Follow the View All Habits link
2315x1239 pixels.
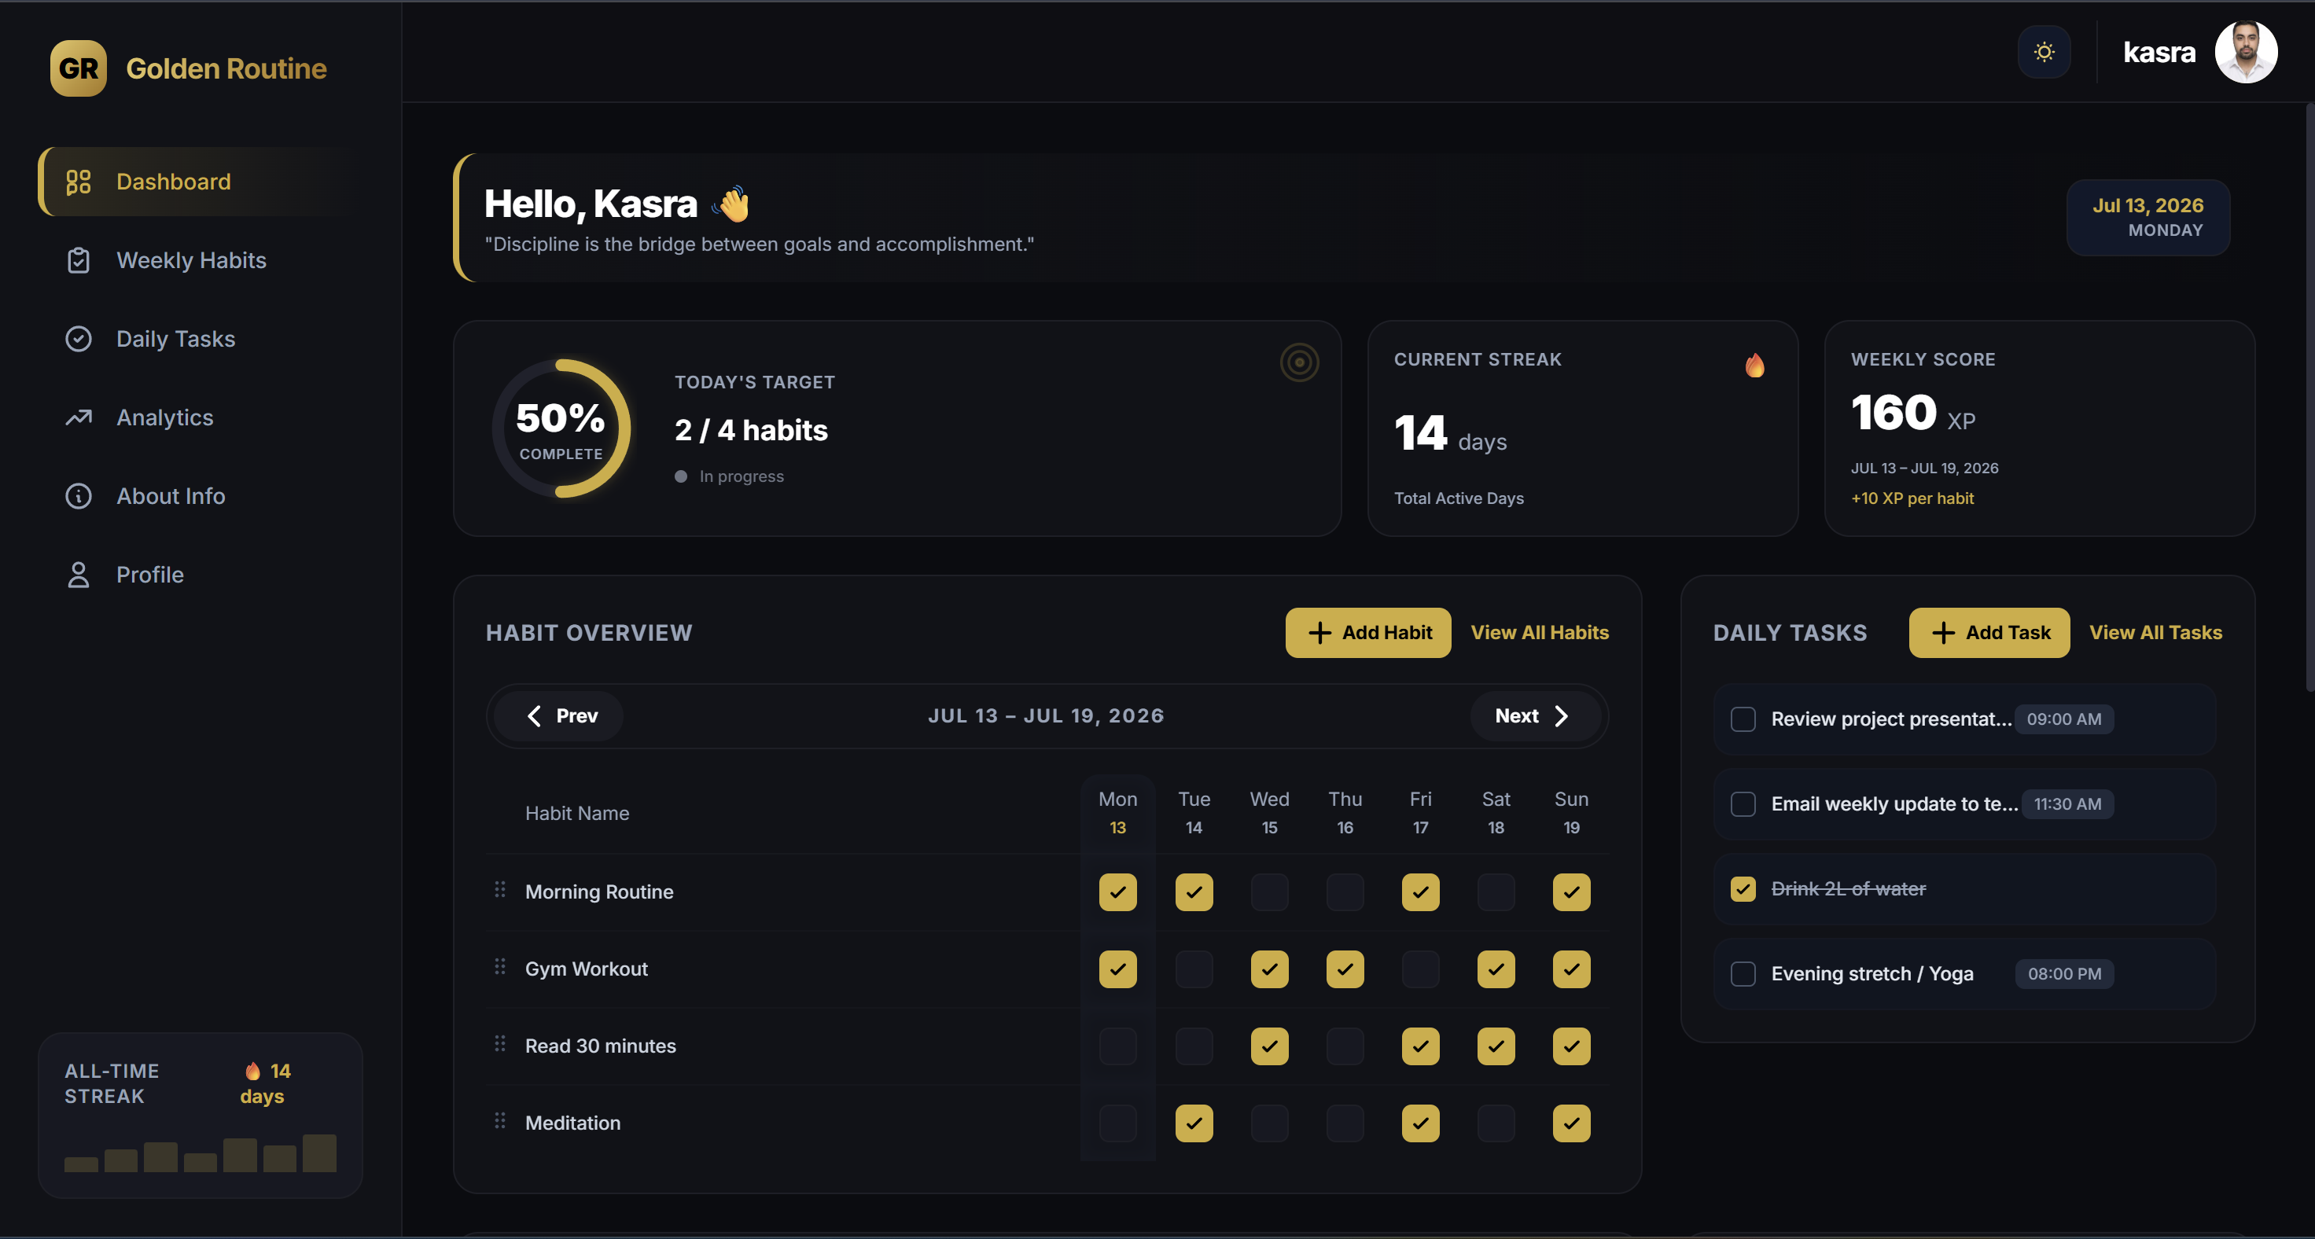click(x=1540, y=633)
